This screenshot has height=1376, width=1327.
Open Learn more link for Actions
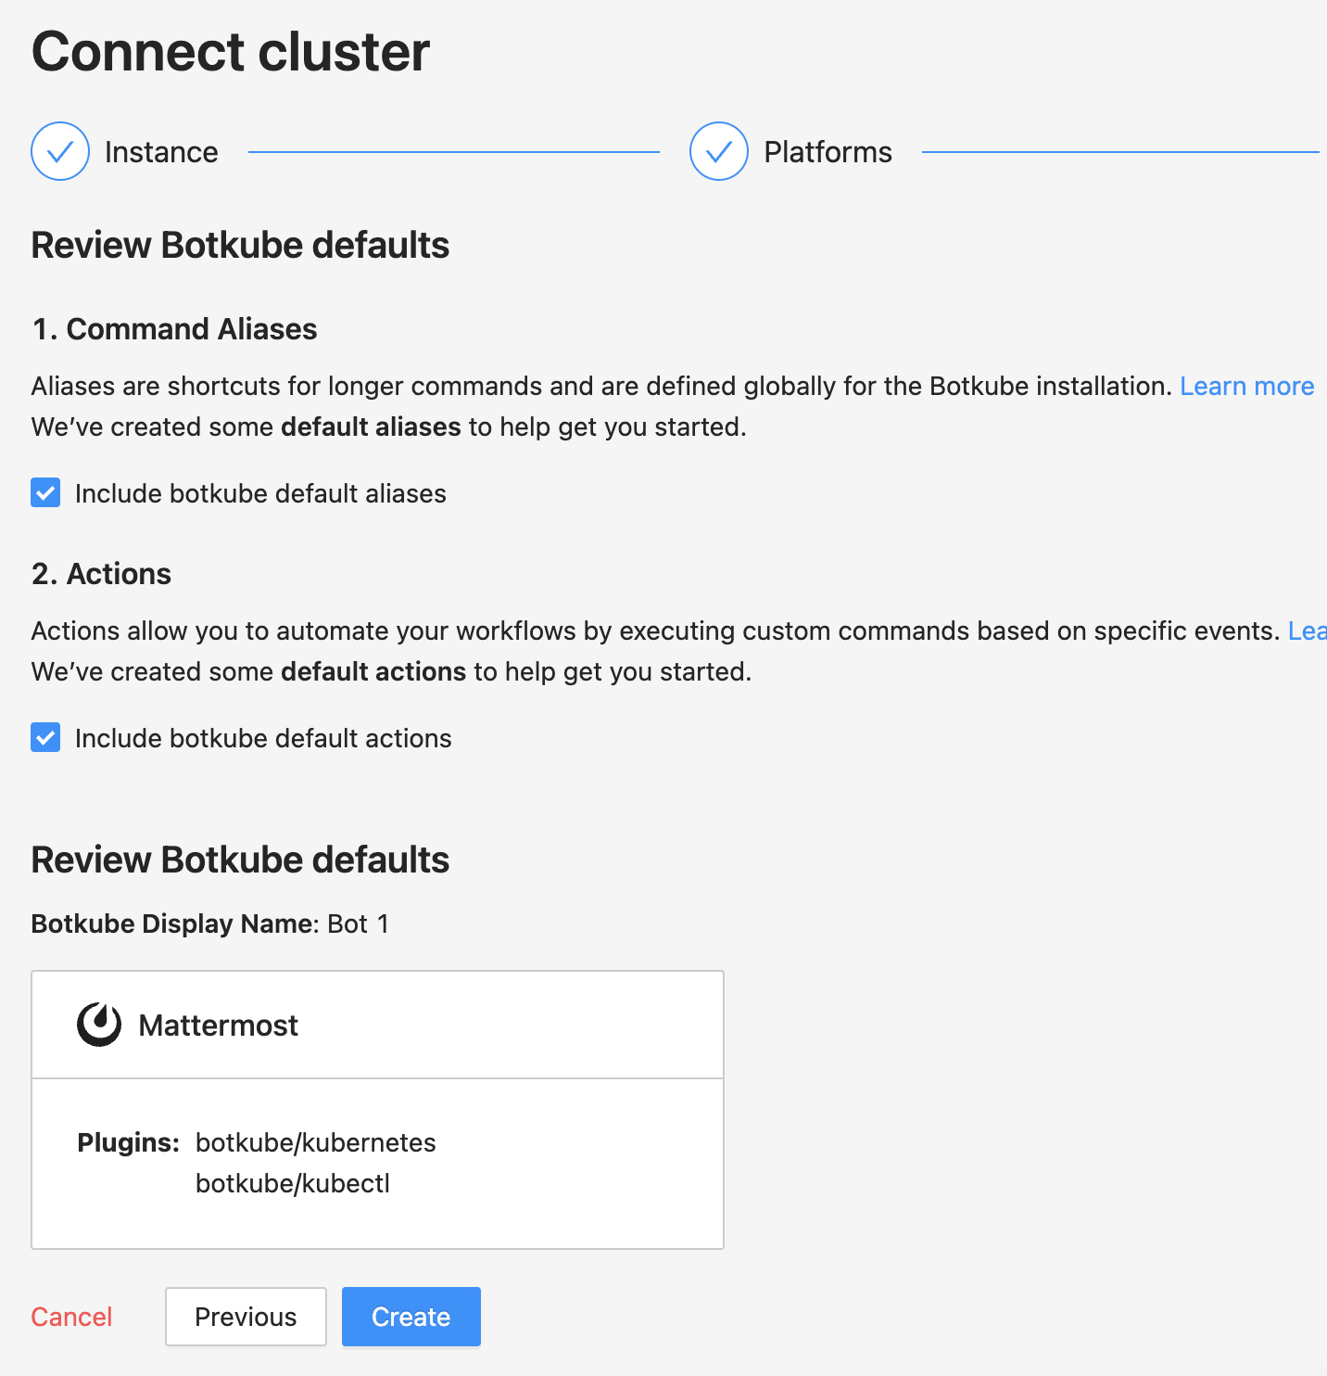pyautogui.click(x=1307, y=631)
